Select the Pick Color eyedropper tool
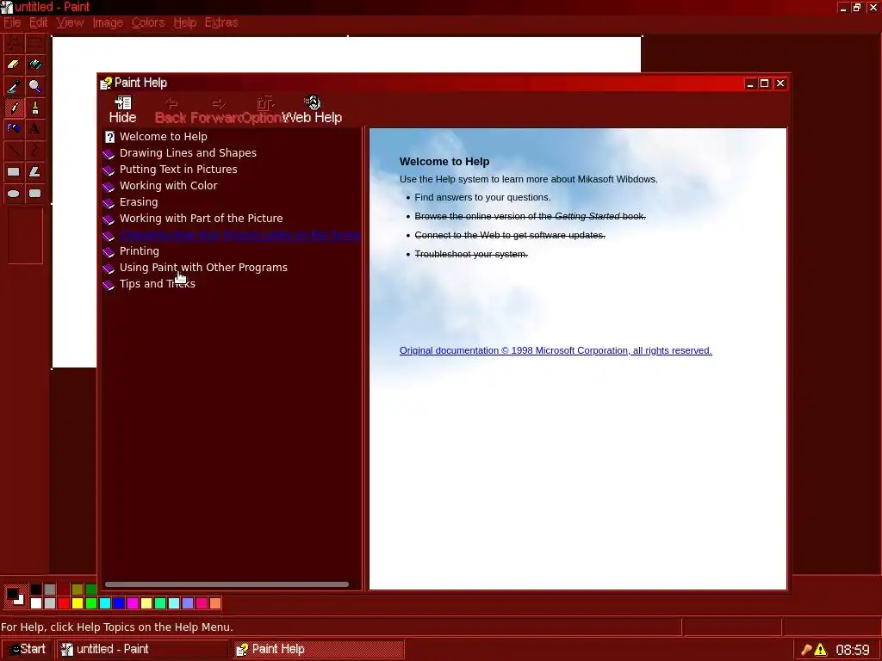This screenshot has height=661, width=882. pos(14,86)
